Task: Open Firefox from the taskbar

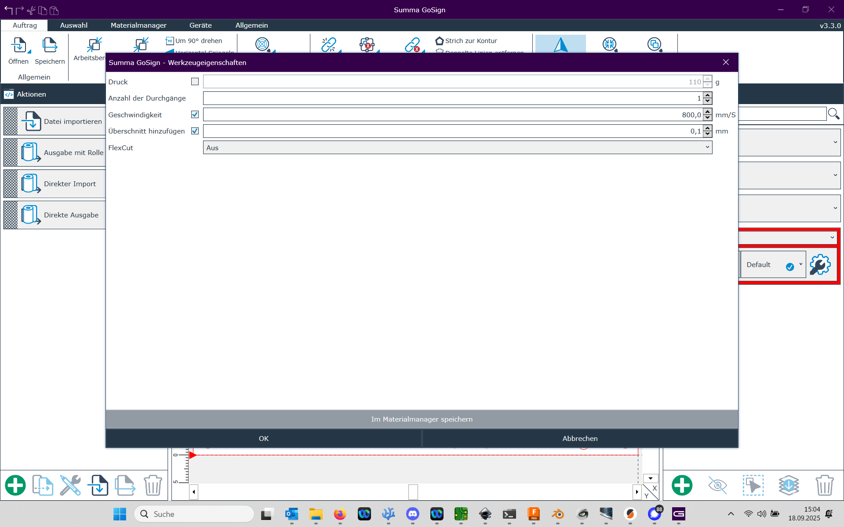Action: coord(340,514)
